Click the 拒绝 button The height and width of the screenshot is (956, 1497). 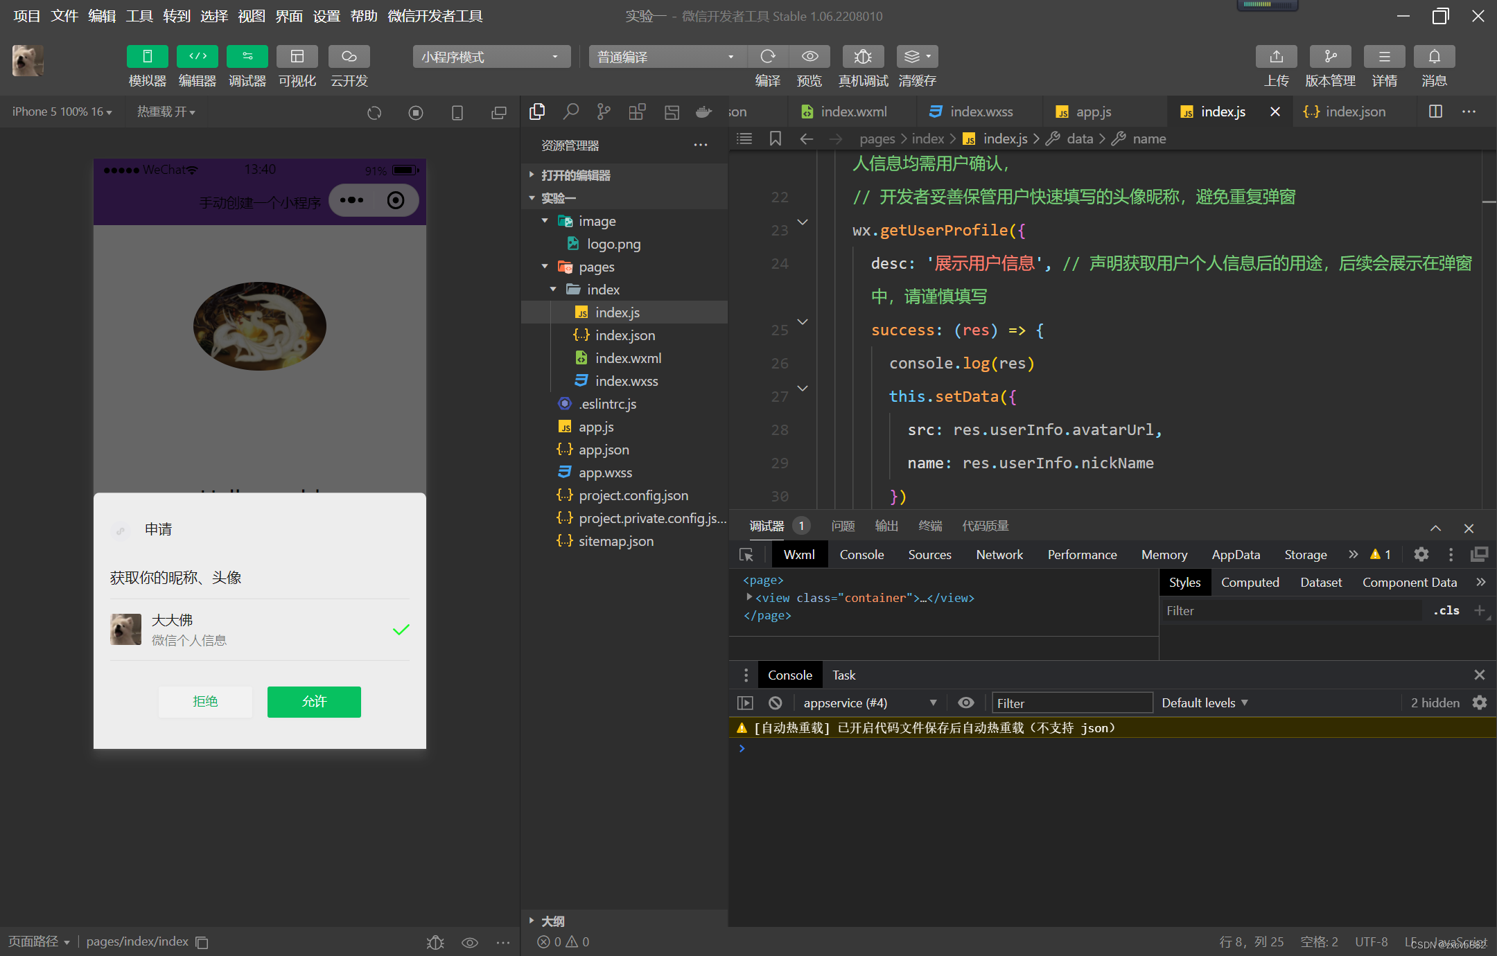point(205,702)
